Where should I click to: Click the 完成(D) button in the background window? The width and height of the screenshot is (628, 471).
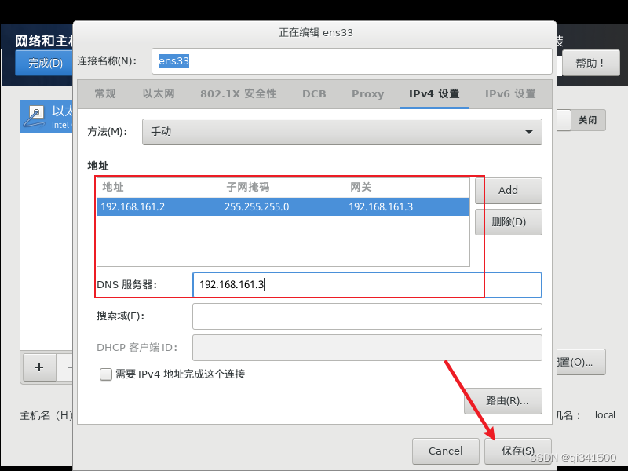tap(44, 63)
